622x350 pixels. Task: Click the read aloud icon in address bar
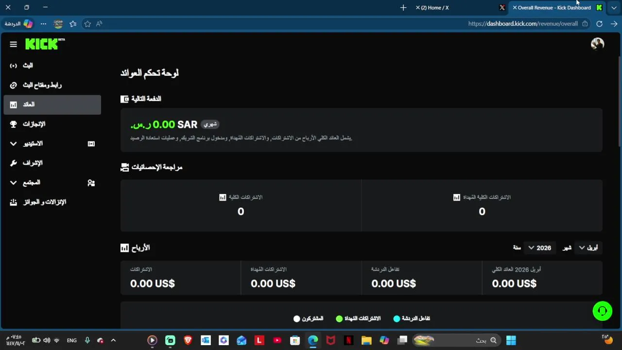coord(99,24)
